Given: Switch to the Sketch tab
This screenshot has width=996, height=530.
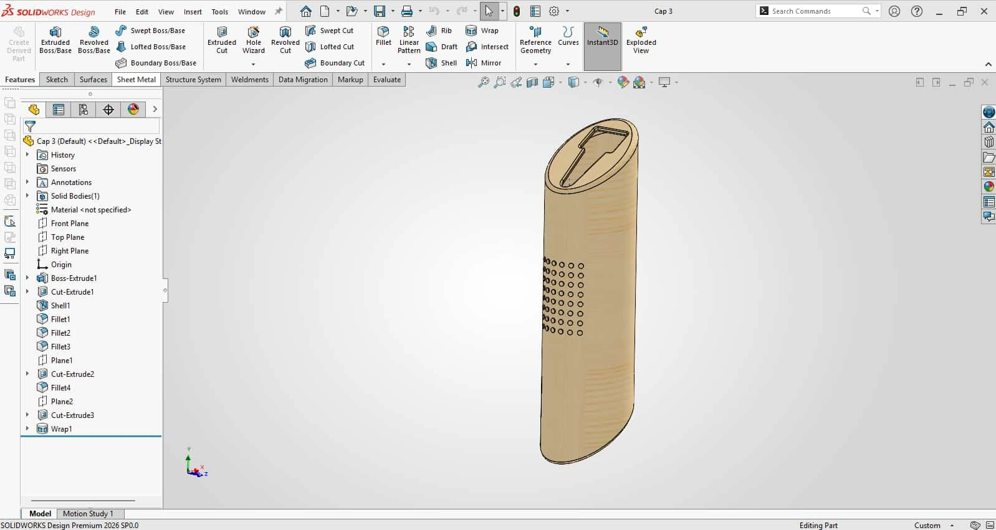Looking at the screenshot, I should [x=57, y=80].
